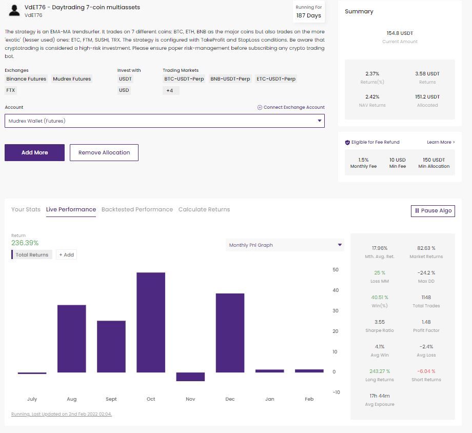
Task: Click the plus icon beside Connect Exchange Account
Action: coord(260,108)
